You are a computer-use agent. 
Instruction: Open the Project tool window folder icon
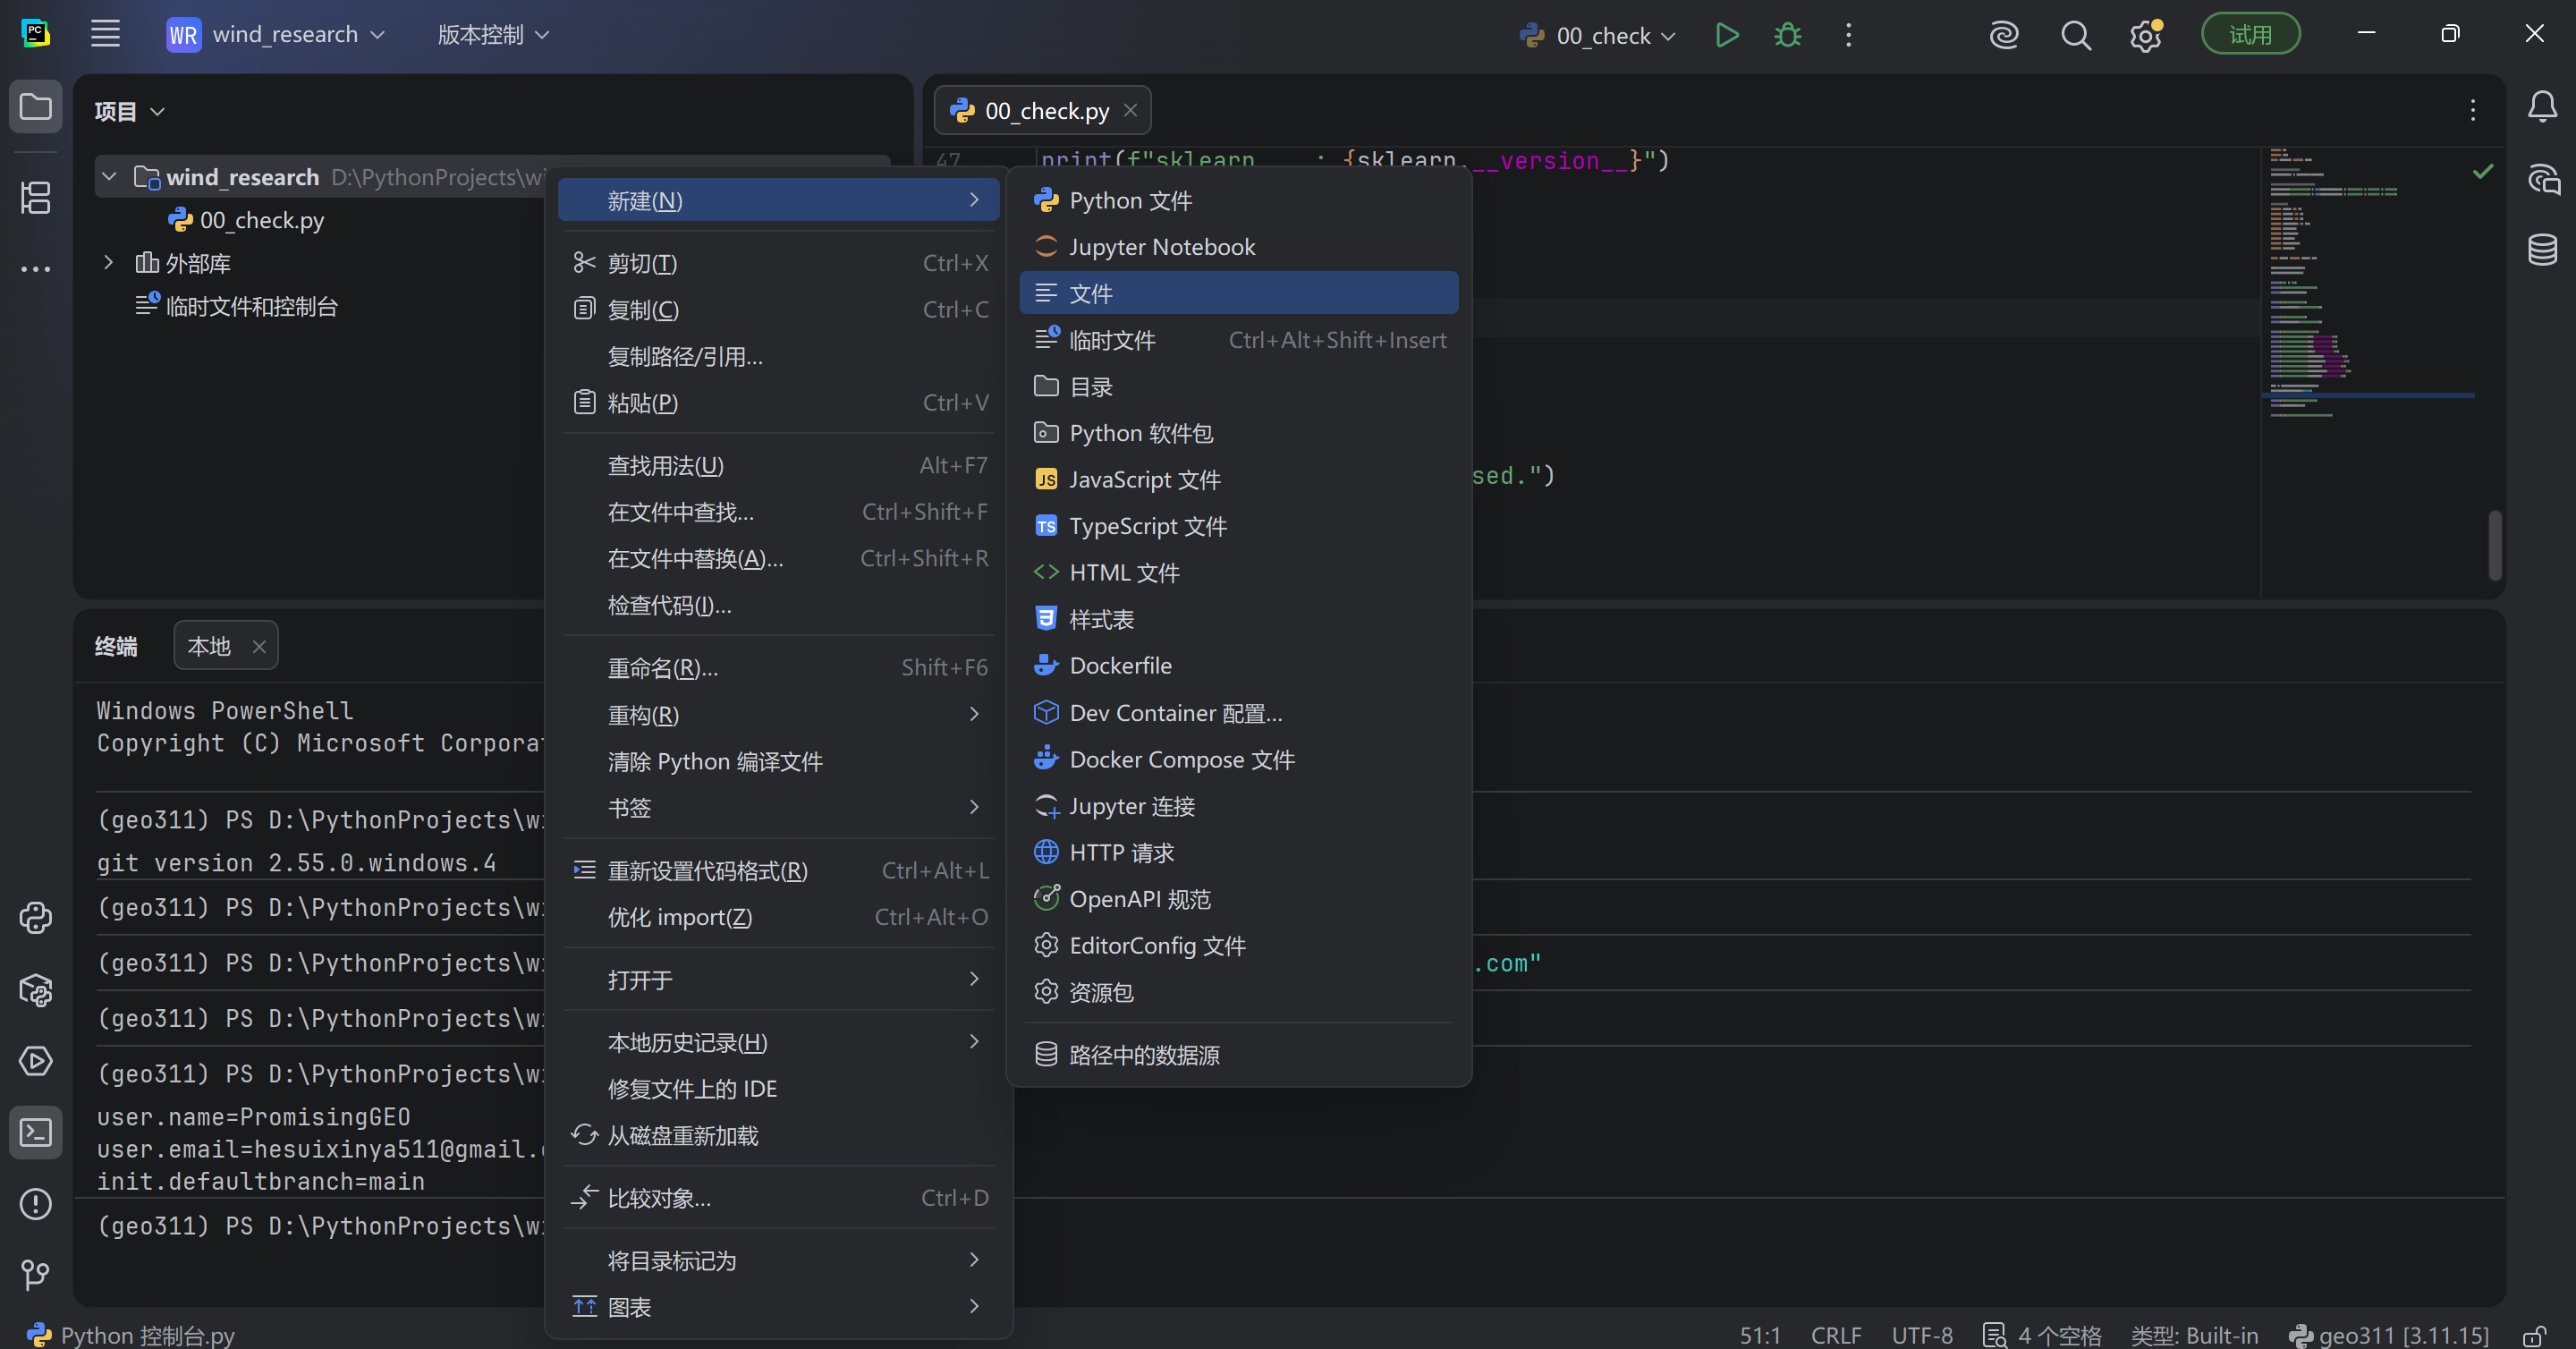(36, 106)
